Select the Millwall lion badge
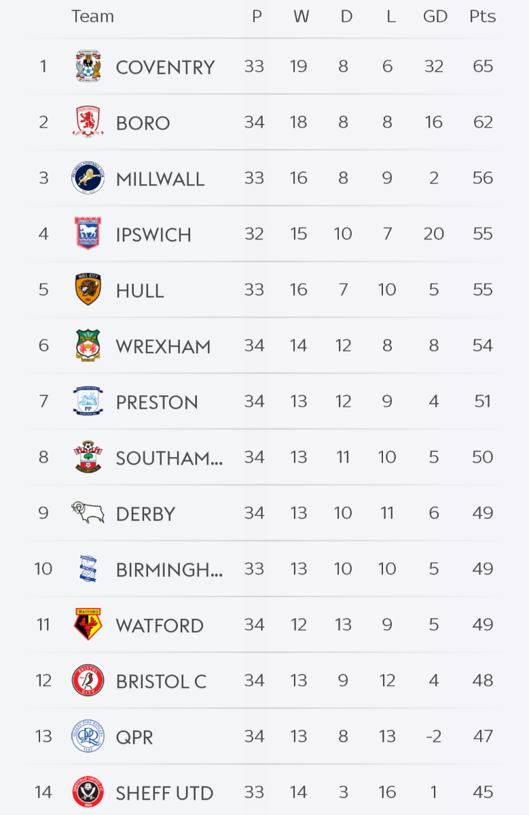Viewport: 529px width, 815px height. pyautogui.click(x=88, y=179)
